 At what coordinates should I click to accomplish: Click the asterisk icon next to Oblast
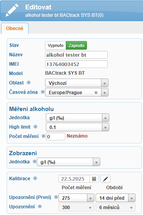coord(29,82)
